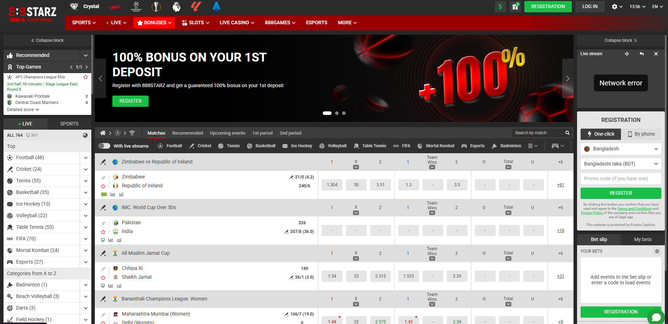668x324 pixels.
Task: Click the trophy icon in breadcrumb
Action: click(x=132, y=133)
